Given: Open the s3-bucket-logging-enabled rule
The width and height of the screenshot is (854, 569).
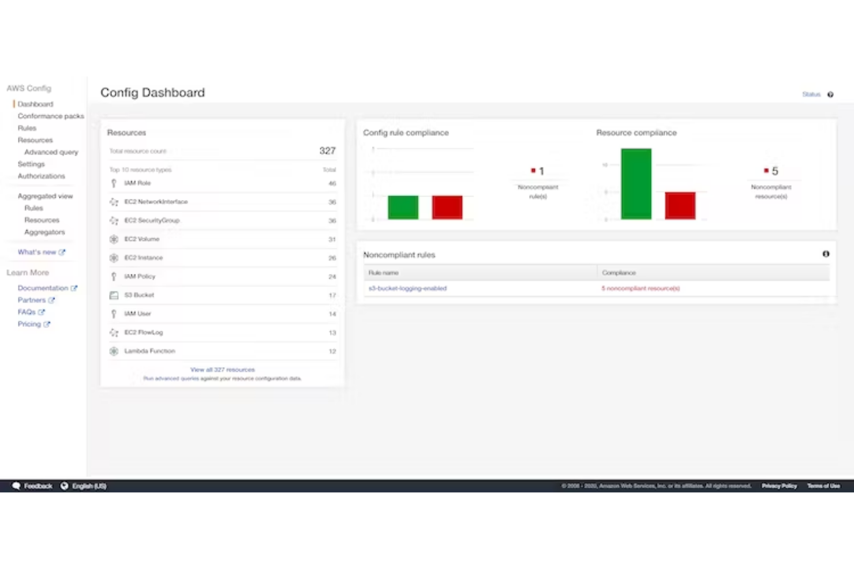Looking at the screenshot, I should 407,288.
